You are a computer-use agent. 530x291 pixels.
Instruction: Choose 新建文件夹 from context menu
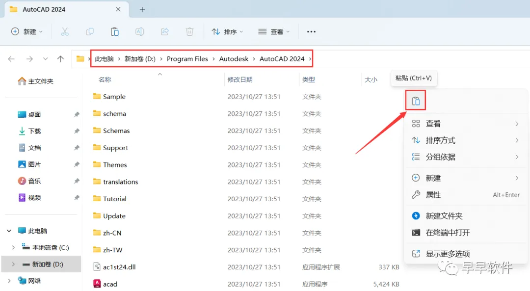pyautogui.click(x=465, y=216)
